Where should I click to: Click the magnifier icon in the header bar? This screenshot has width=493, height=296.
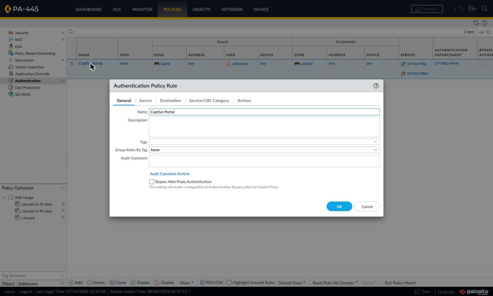(485, 9)
